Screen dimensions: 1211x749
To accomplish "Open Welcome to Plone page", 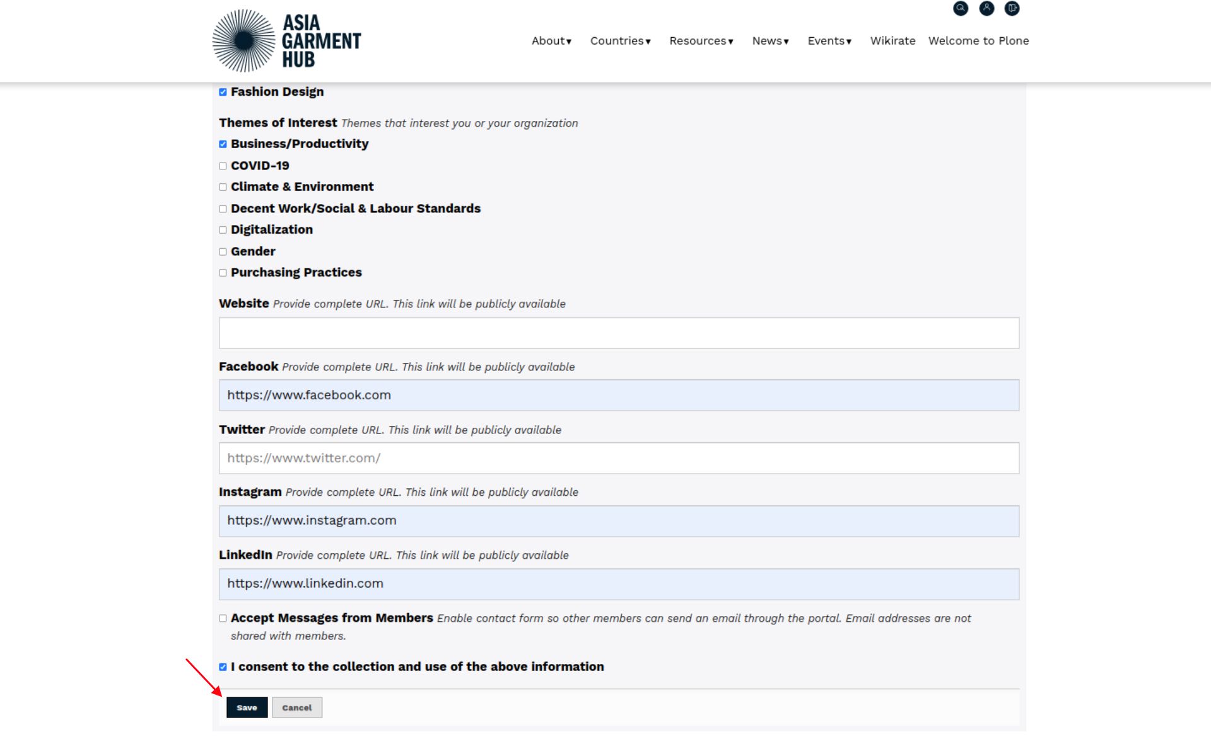I will pos(978,41).
